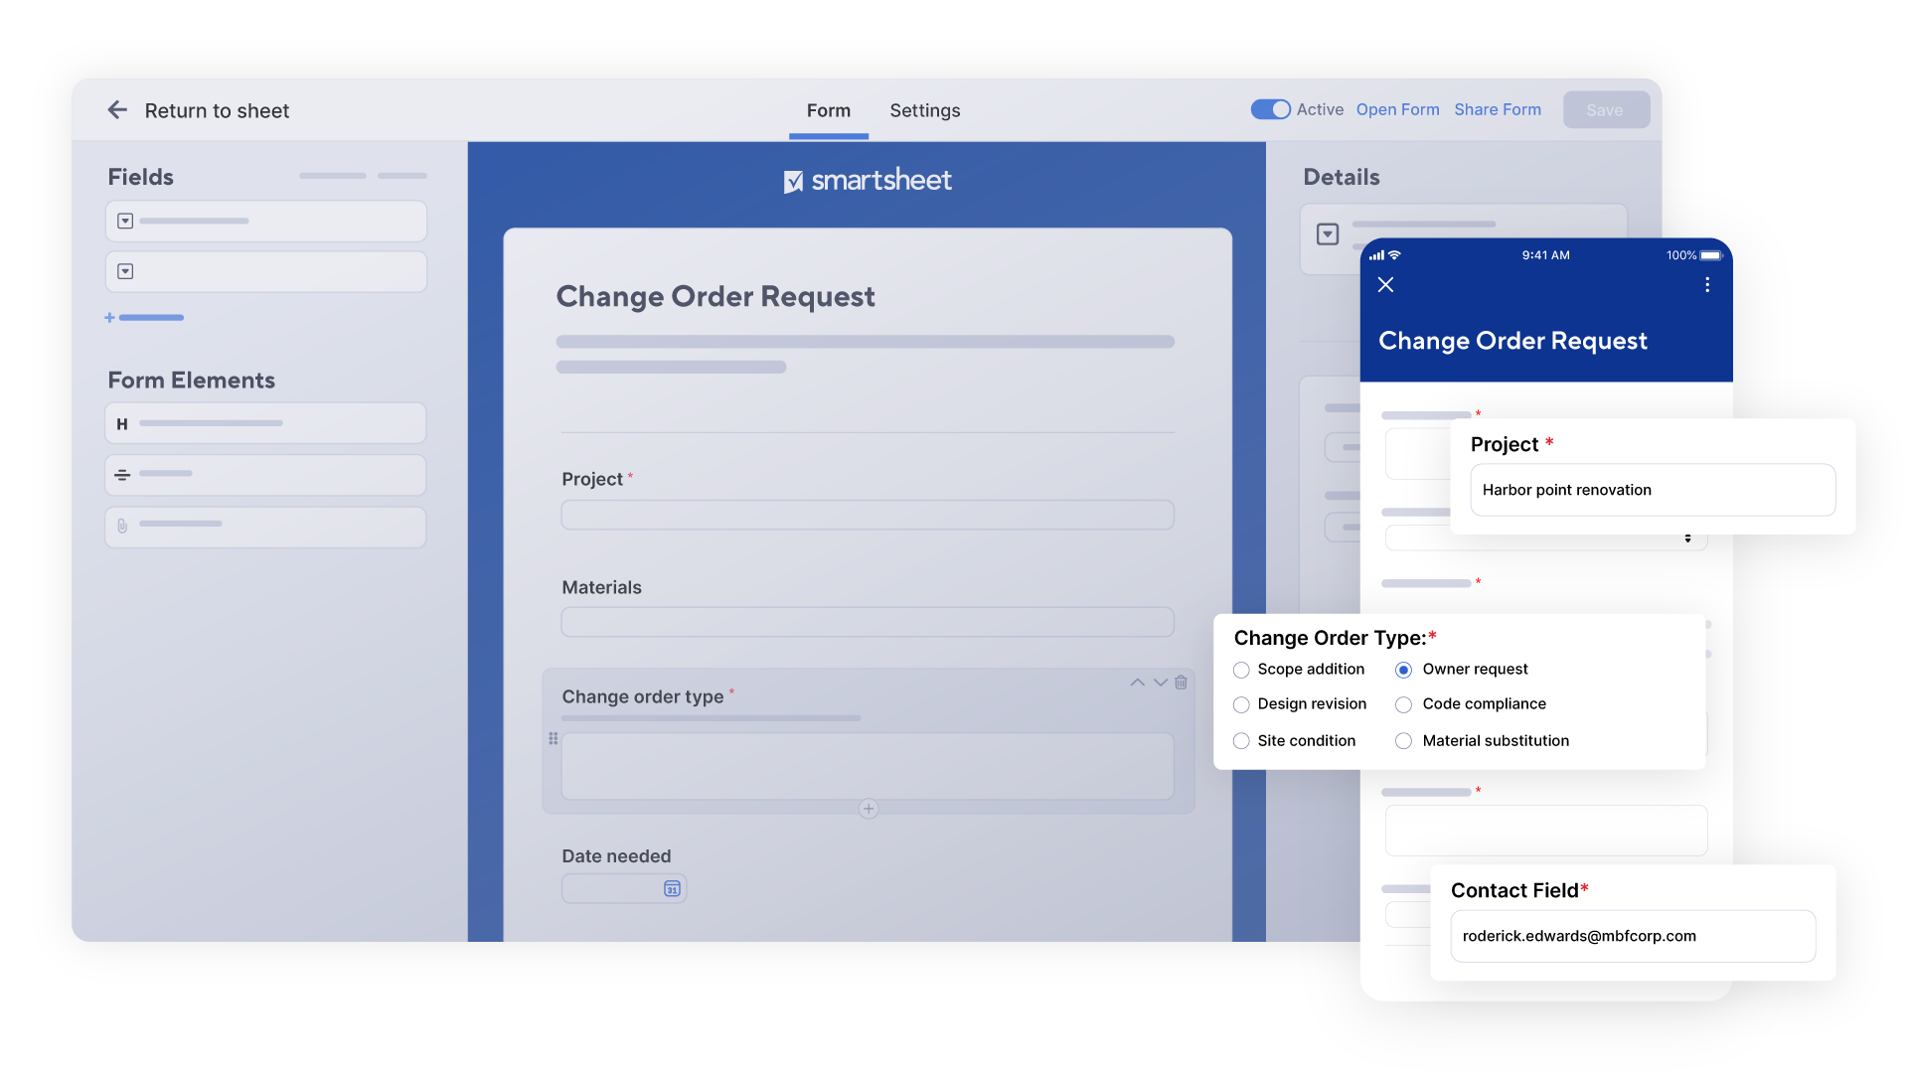Click the dropdown icon in the Details panel

(1328, 234)
